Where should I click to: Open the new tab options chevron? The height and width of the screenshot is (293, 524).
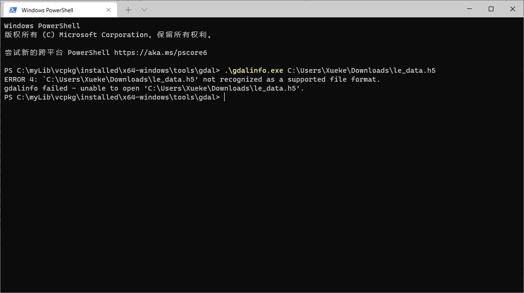(144, 9)
